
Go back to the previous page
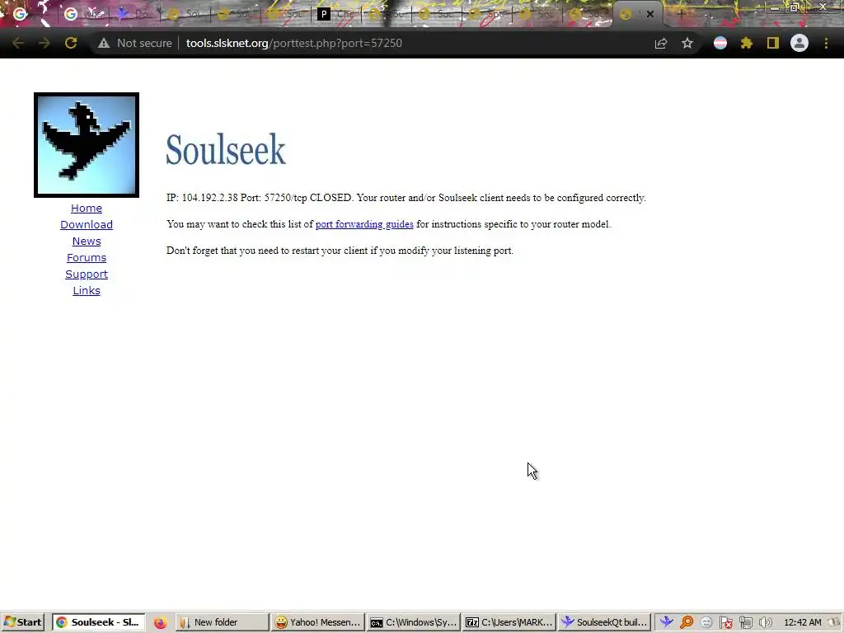tap(18, 43)
